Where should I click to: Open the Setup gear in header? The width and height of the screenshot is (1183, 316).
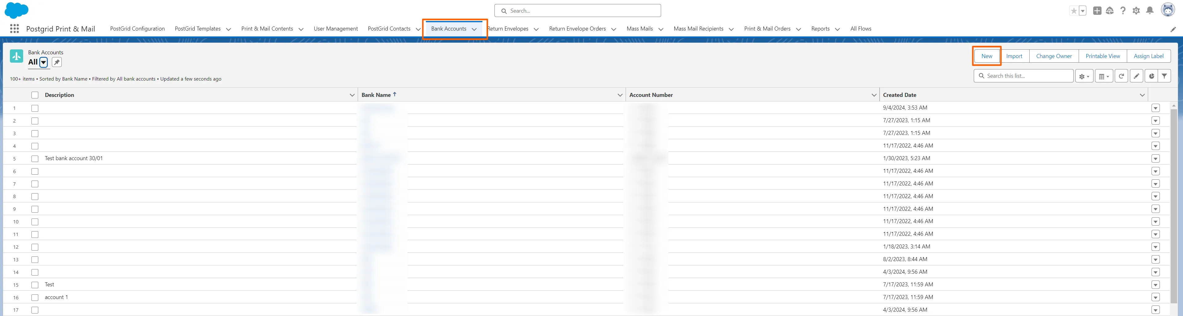(x=1136, y=10)
